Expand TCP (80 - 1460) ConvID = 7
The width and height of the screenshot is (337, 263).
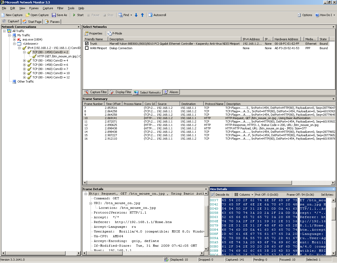pos(24,69)
